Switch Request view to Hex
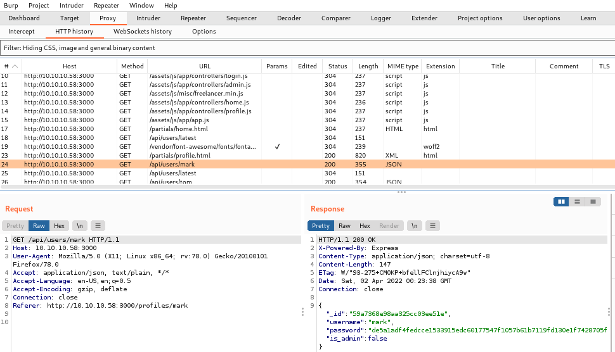The height and width of the screenshot is (352, 615). [x=59, y=225]
